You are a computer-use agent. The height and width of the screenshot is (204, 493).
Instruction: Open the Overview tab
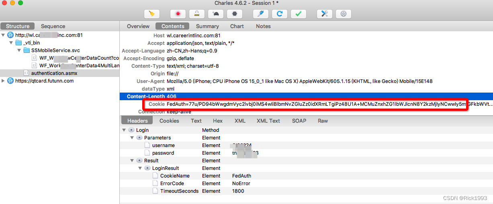tap(138, 26)
